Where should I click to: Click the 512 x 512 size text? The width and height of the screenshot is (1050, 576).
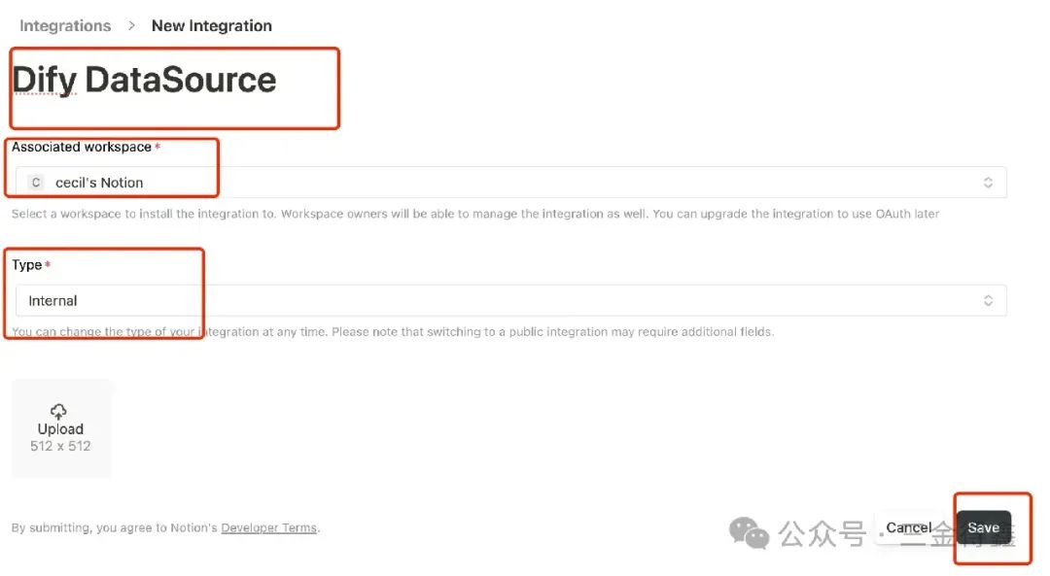point(60,447)
